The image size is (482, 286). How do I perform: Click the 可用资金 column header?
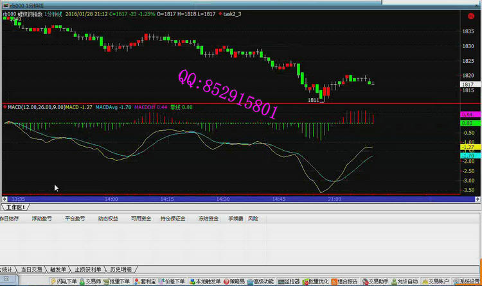point(141,219)
